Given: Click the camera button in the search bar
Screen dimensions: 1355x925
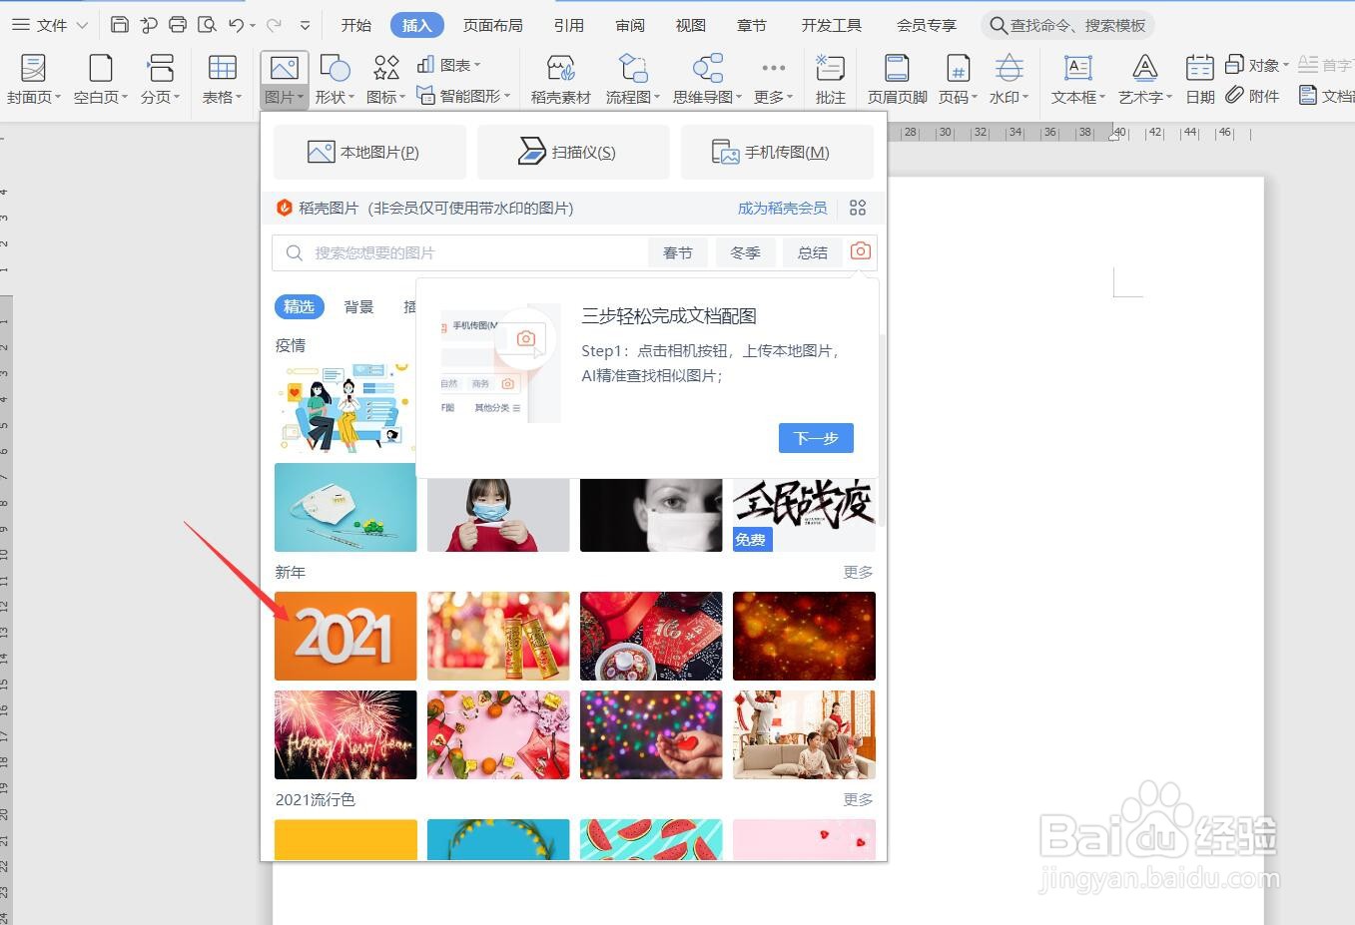Looking at the screenshot, I should 860,251.
